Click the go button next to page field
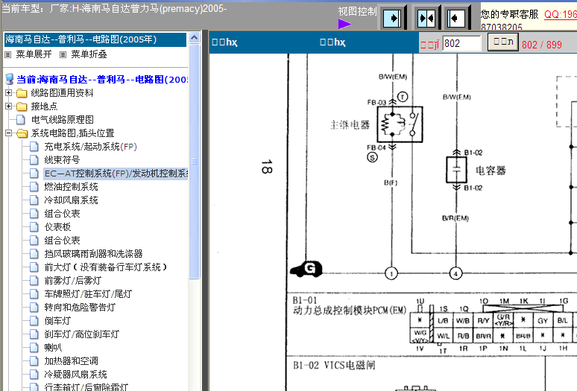Viewport: 577px width, 391px height. 502,43
